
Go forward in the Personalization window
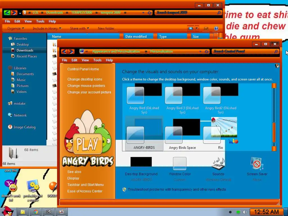tap(71, 51)
